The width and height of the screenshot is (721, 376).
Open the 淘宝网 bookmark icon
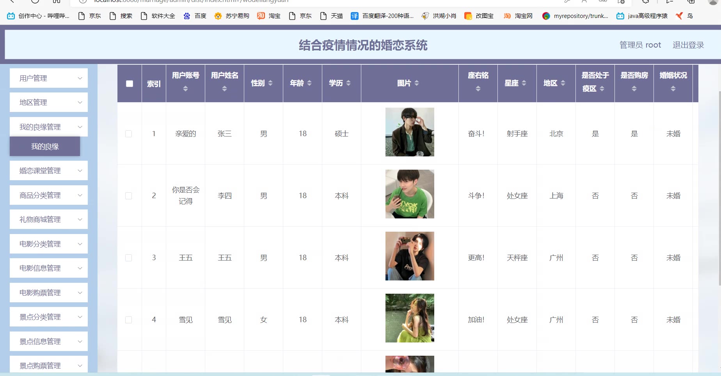tap(507, 16)
